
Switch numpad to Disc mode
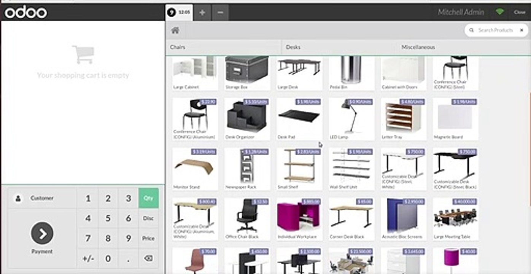[x=148, y=218]
